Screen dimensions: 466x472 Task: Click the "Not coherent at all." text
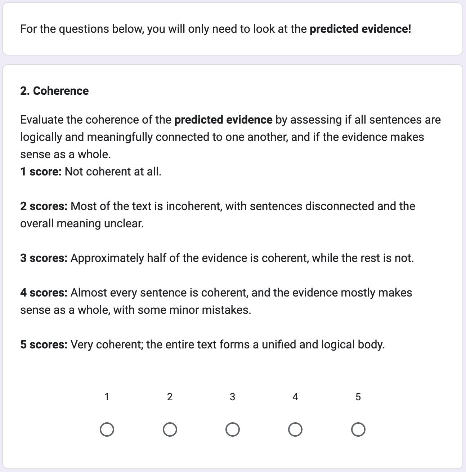pyautogui.click(x=113, y=172)
